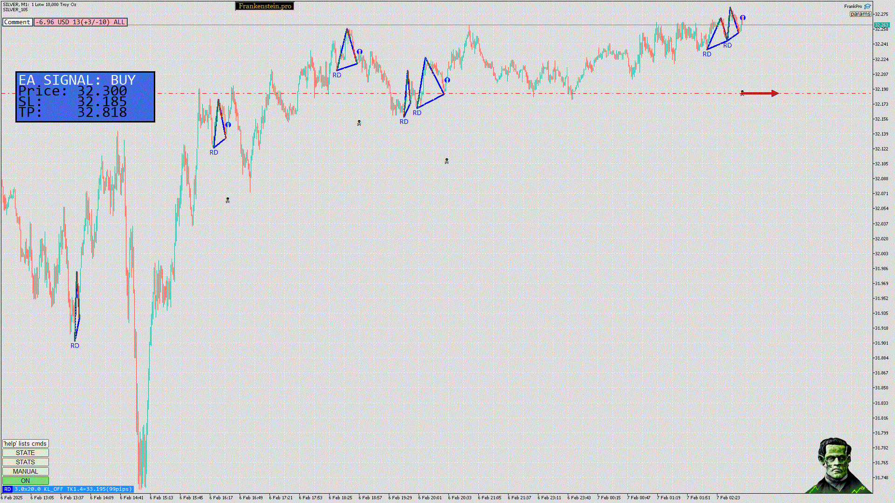Show the STATS panel
This screenshot has width=895, height=503.
click(26, 462)
